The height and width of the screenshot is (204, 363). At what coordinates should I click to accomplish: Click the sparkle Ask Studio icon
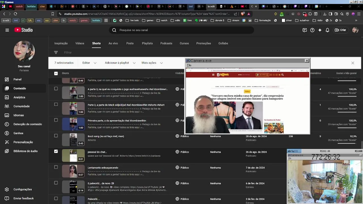320,30
